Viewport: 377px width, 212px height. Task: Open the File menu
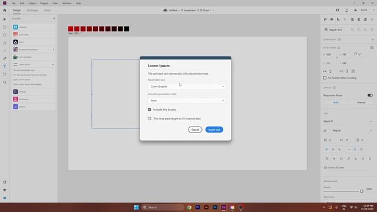click(x=14, y=4)
